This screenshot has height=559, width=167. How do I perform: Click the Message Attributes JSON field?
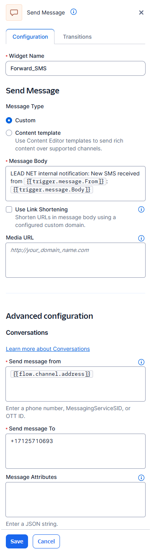(76, 500)
